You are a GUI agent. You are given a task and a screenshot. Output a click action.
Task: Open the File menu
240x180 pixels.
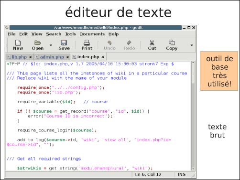coord(11,34)
